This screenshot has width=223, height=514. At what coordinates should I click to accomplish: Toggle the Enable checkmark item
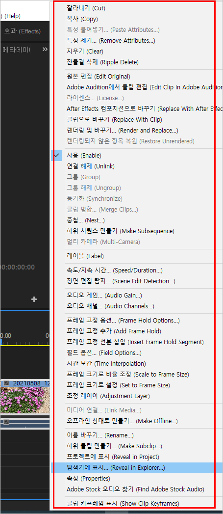click(137, 156)
